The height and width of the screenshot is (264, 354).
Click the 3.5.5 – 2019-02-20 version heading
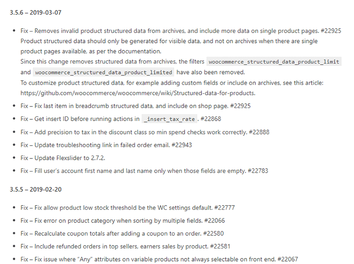(x=36, y=190)
